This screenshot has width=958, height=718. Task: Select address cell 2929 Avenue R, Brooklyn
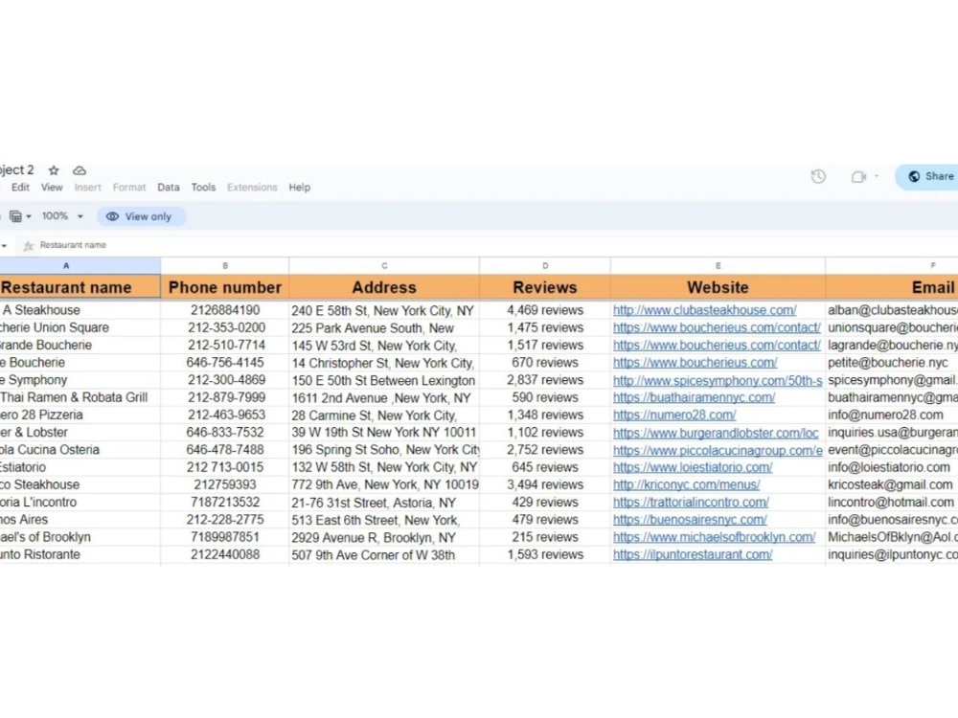coord(384,537)
